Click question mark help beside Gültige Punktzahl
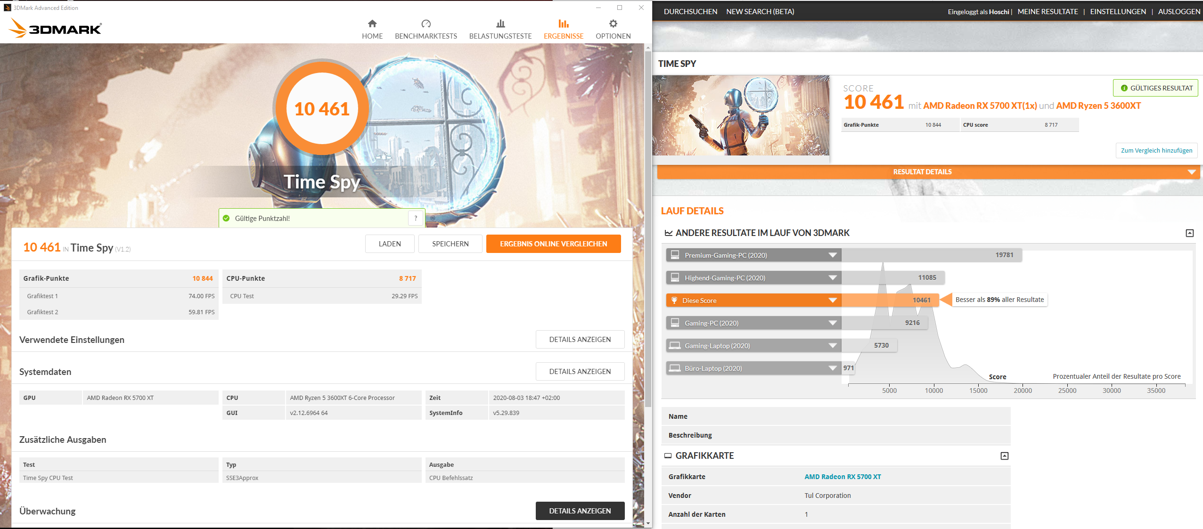Image resolution: width=1203 pixels, height=529 pixels. tap(416, 218)
